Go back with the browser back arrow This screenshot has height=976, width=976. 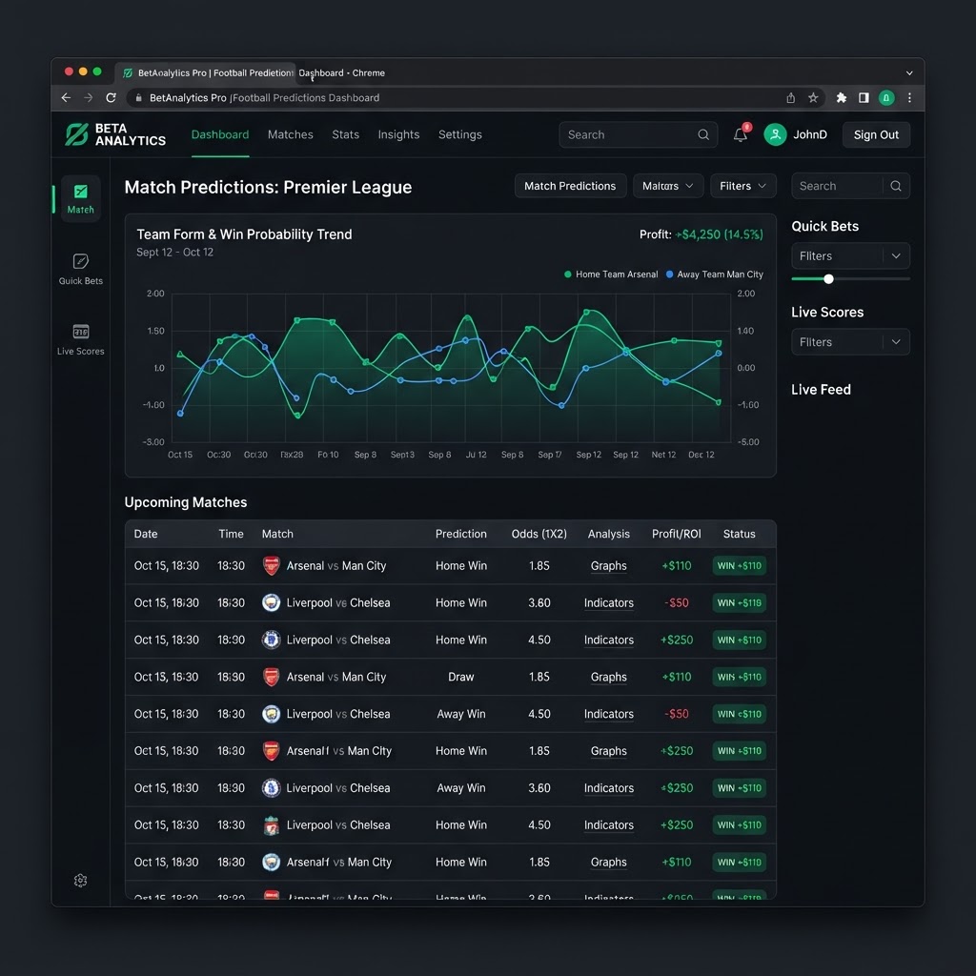66,98
